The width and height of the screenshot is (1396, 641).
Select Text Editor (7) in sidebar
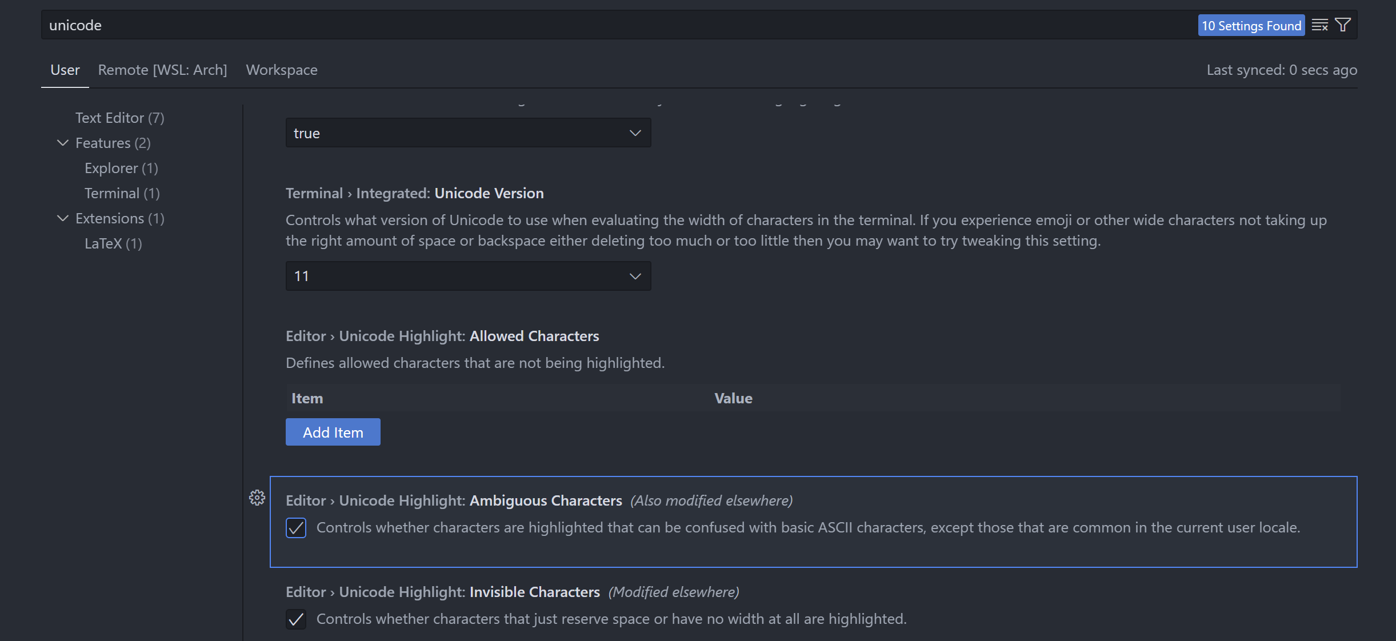[119, 118]
